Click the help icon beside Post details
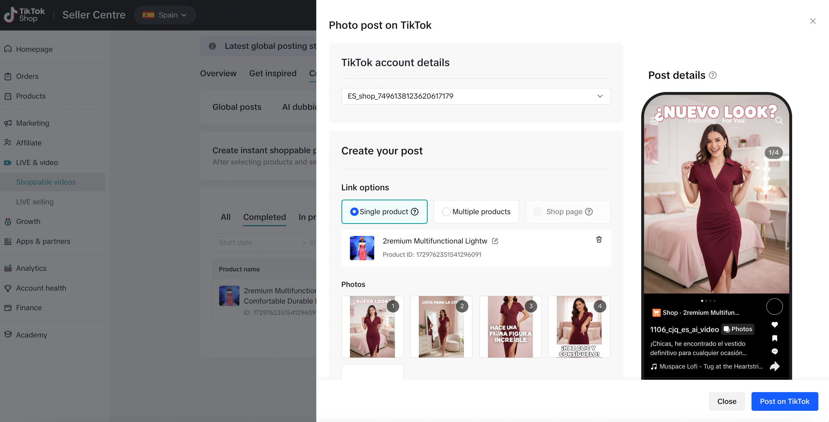Image resolution: width=829 pixels, height=422 pixels. coord(713,75)
